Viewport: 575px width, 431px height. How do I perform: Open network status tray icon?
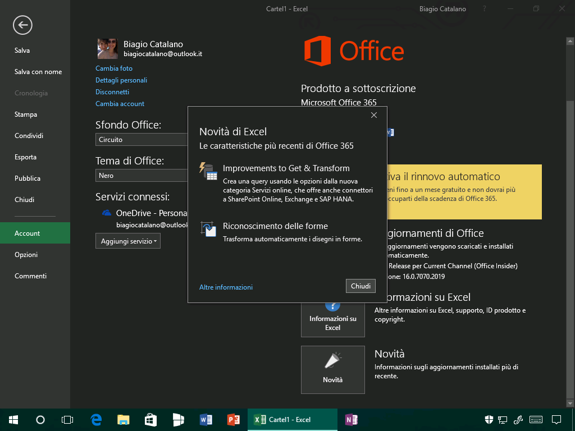pos(503,420)
